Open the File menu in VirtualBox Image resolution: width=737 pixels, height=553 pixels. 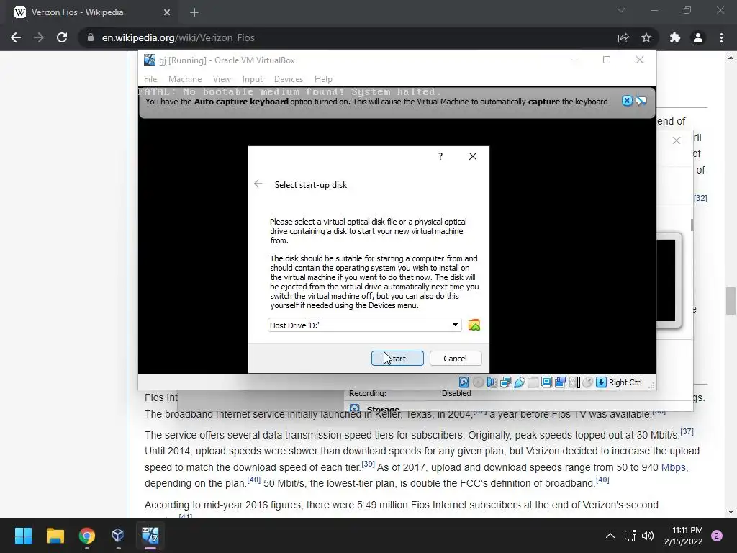[x=150, y=79]
